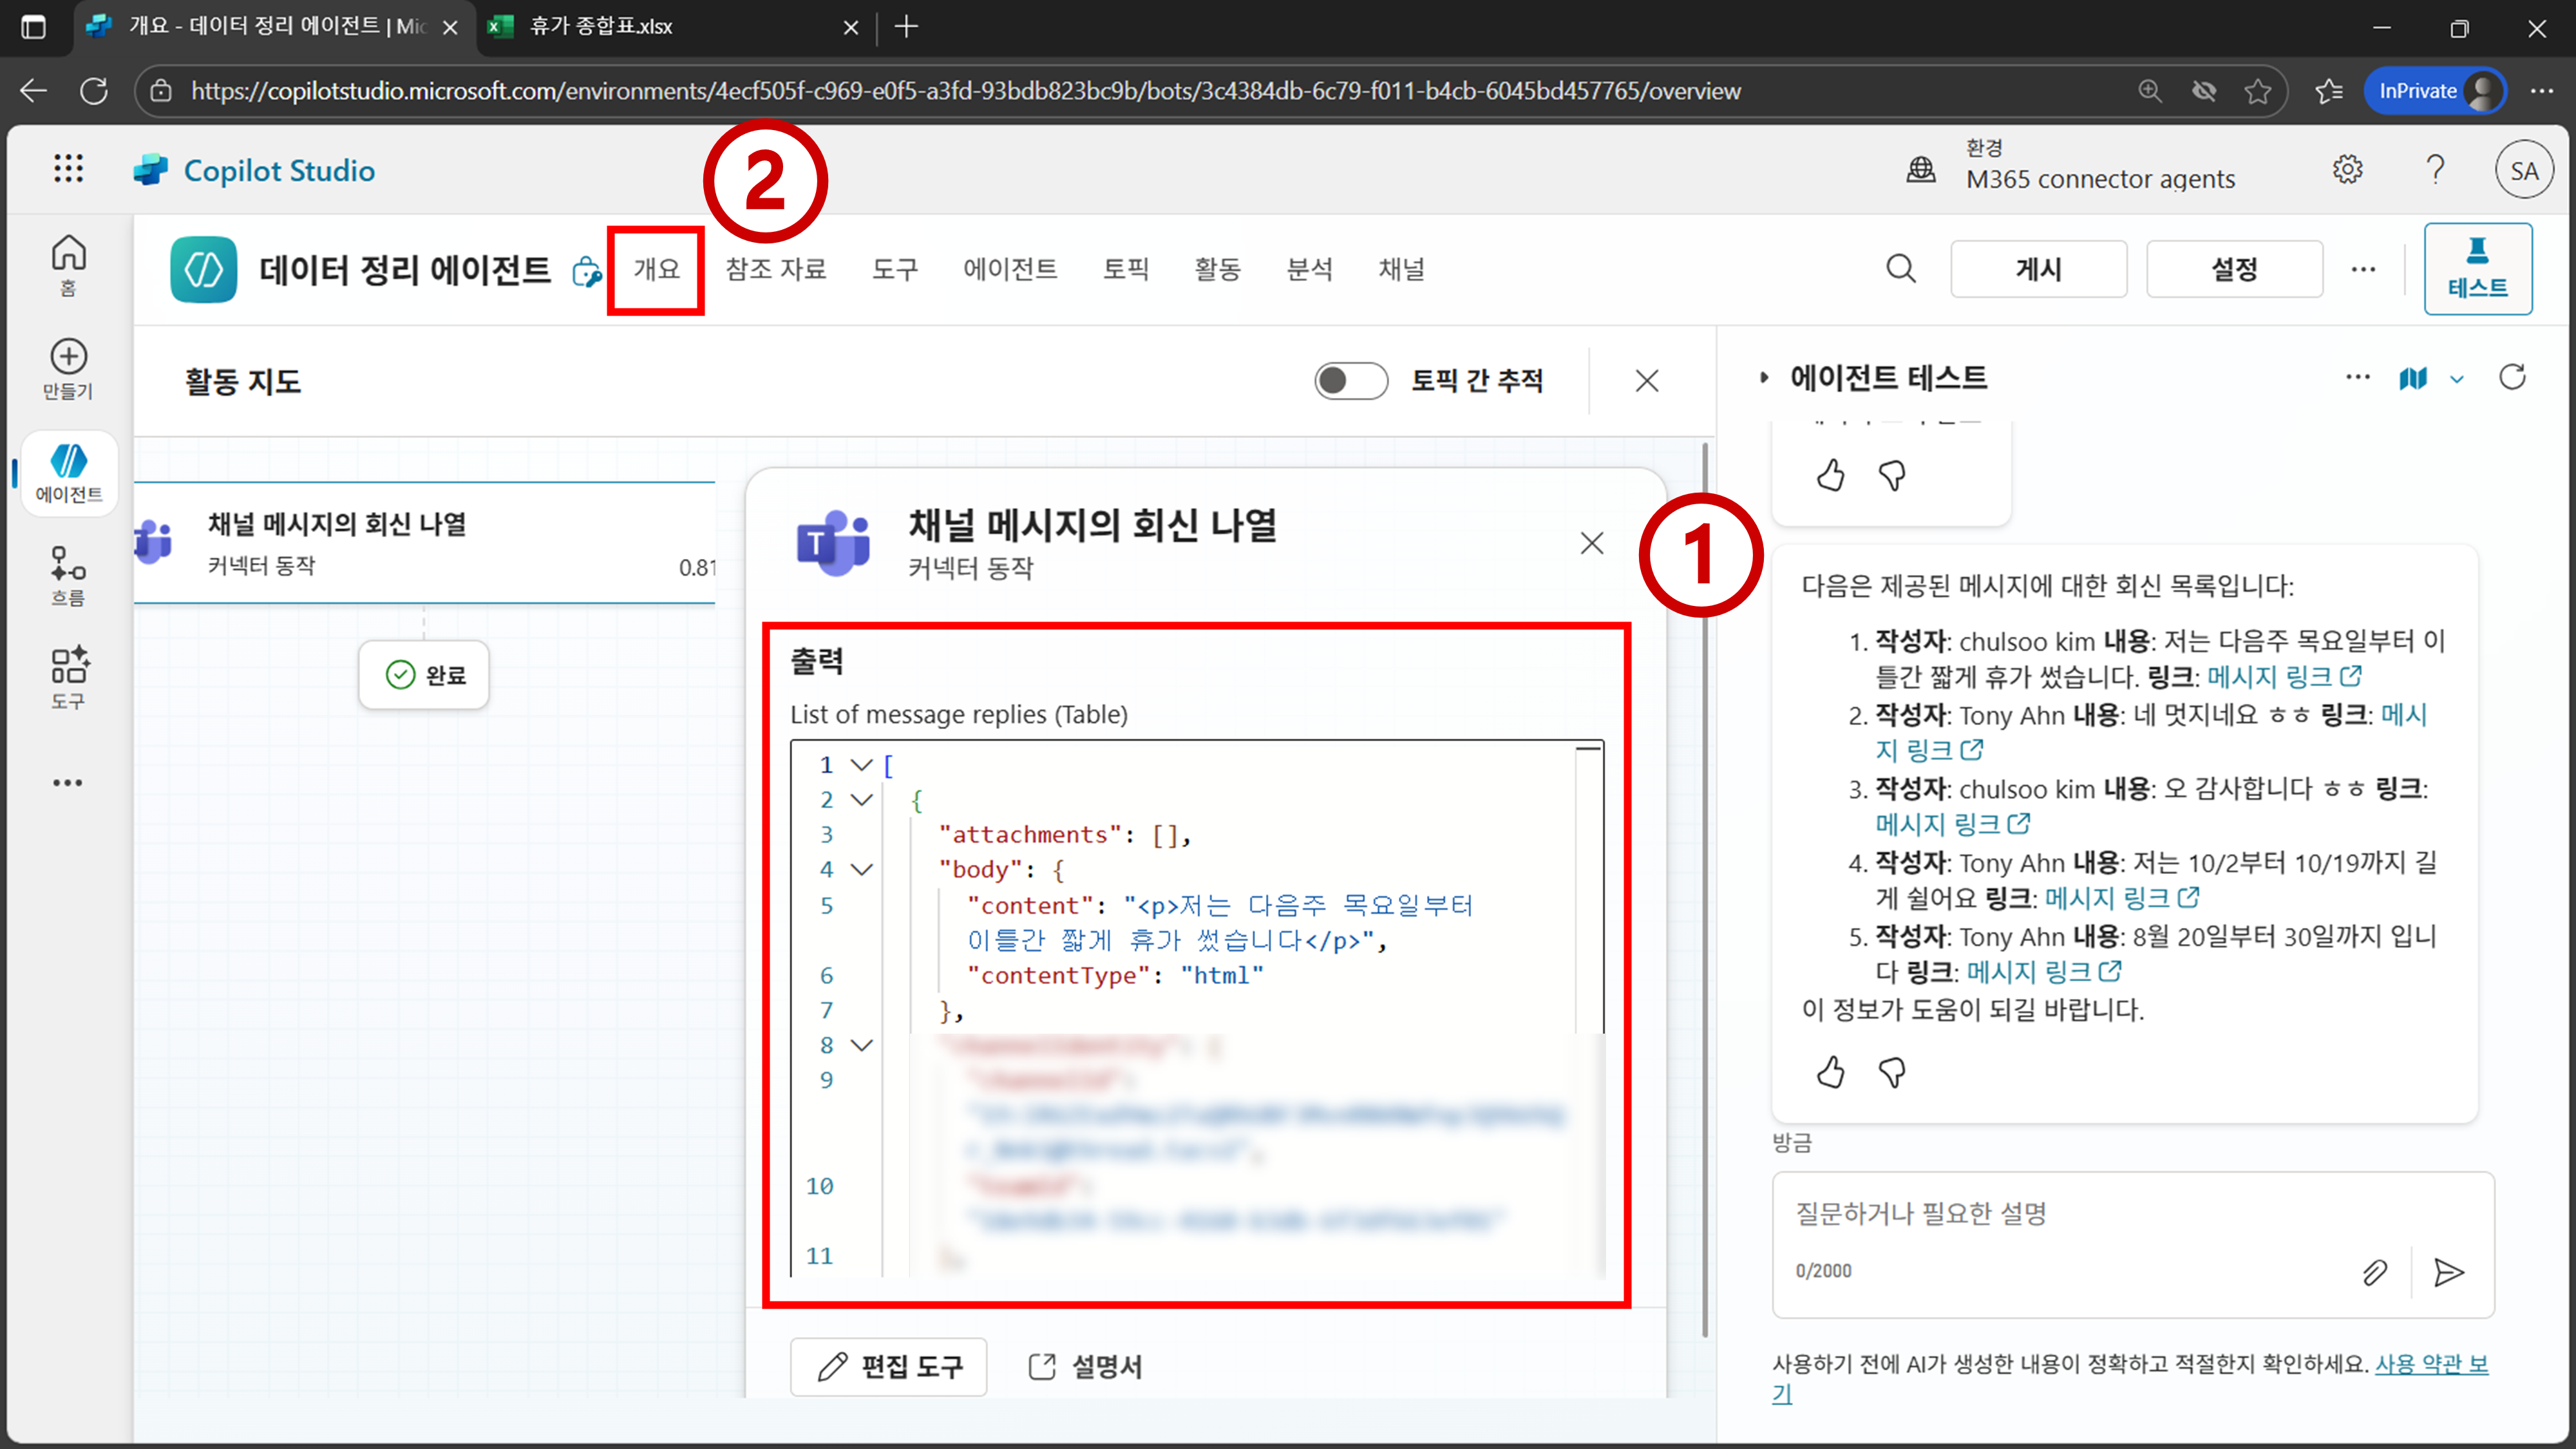The height and width of the screenshot is (1449, 2576).
Task: Collapse JSON line 4 body chevron
Action: [x=861, y=869]
